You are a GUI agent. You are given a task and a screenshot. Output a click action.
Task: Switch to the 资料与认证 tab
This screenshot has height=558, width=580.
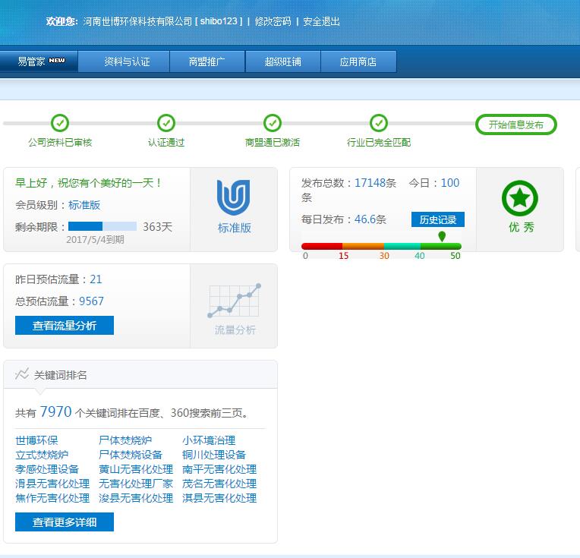(x=127, y=61)
